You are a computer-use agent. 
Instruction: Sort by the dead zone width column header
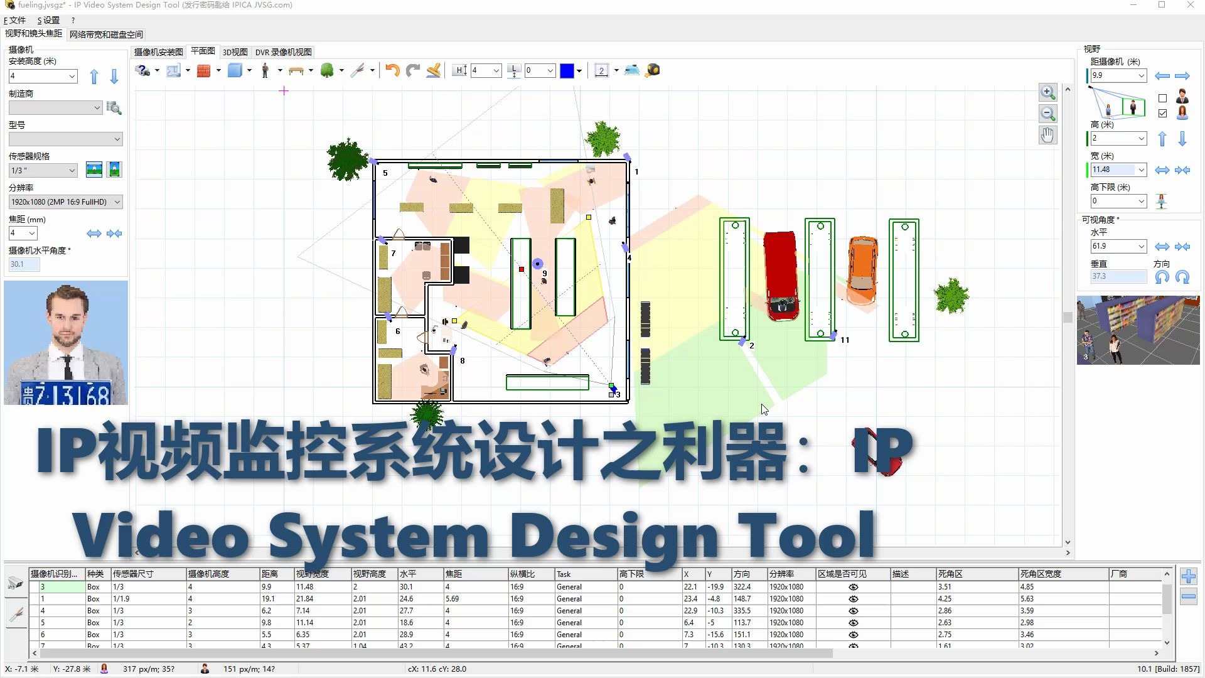coord(1063,574)
